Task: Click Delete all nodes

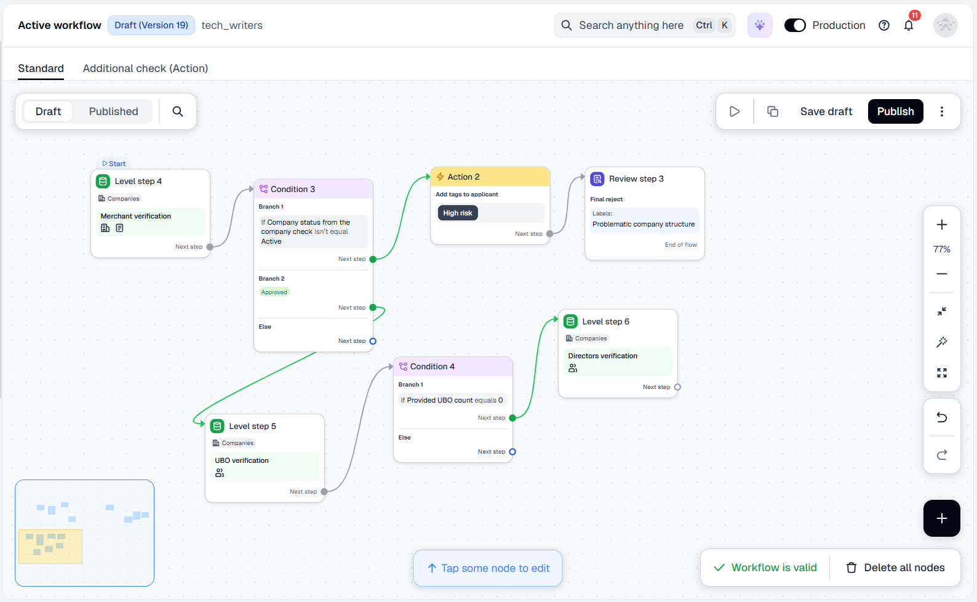Action: (x=895, y=568)
